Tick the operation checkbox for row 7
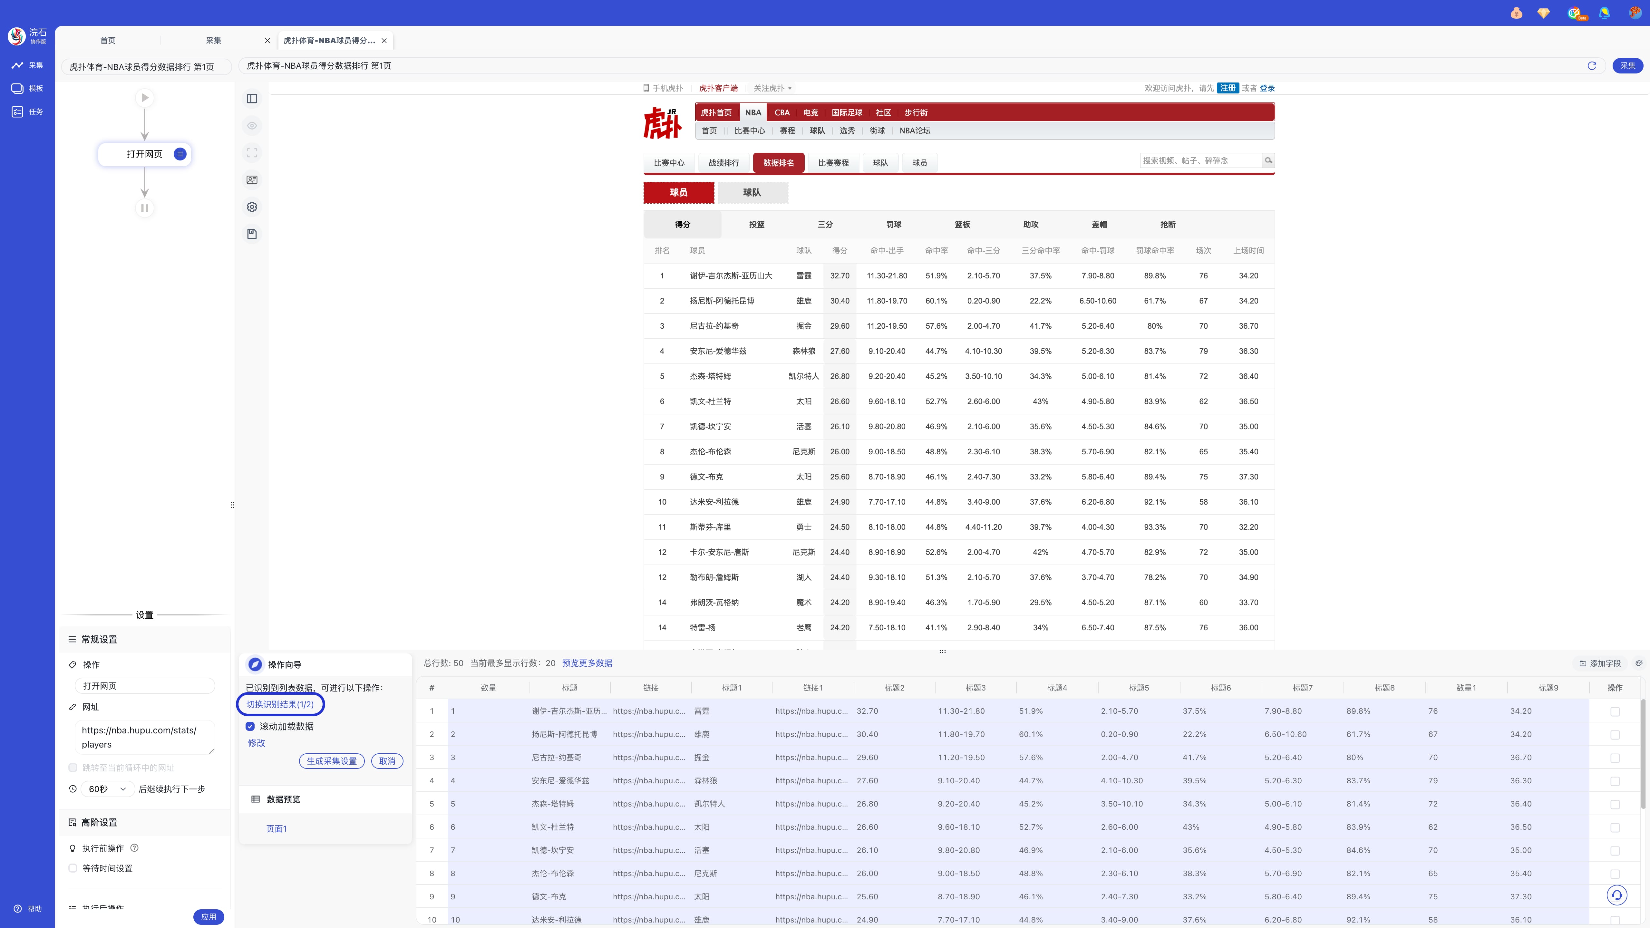1650x928 pixels. coord(1615,851)
